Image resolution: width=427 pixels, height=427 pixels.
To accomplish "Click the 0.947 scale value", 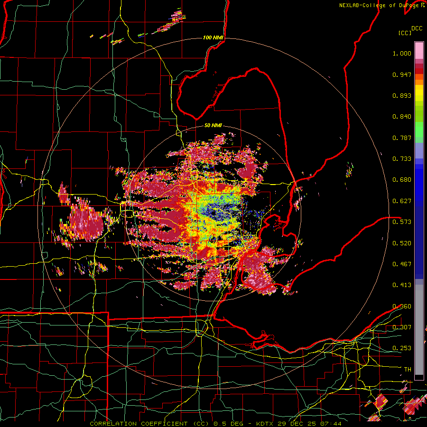I will 402,74.
